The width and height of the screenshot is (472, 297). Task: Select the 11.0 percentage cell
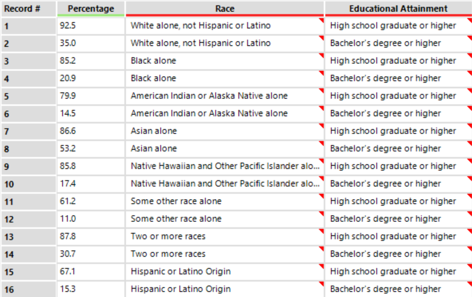tap(90, 219)
